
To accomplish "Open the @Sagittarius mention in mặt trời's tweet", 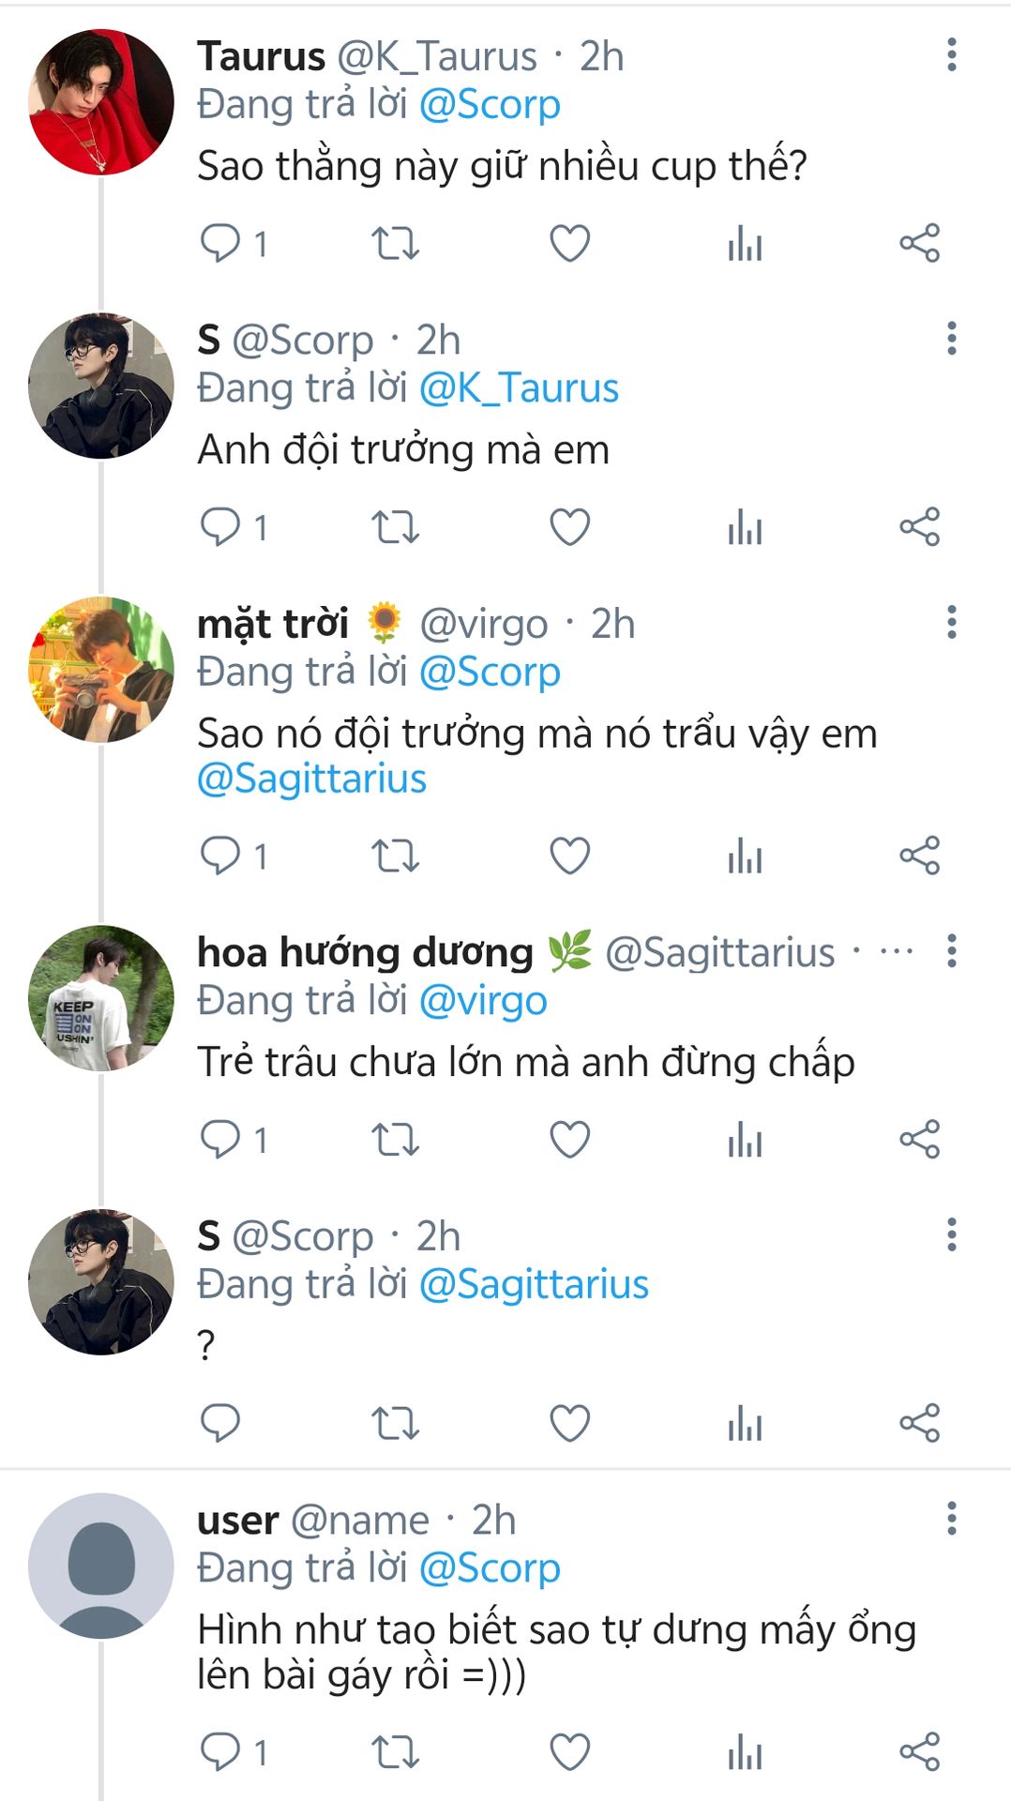I will pyautogui.click(x=311, y=779).
